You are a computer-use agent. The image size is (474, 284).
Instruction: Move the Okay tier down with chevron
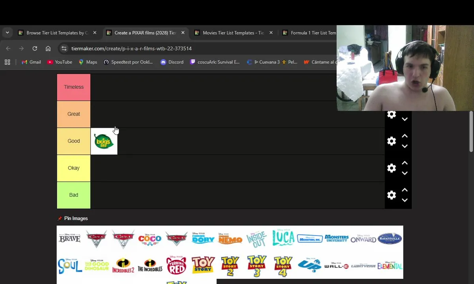pyautogui.click(x=404, y=173)
